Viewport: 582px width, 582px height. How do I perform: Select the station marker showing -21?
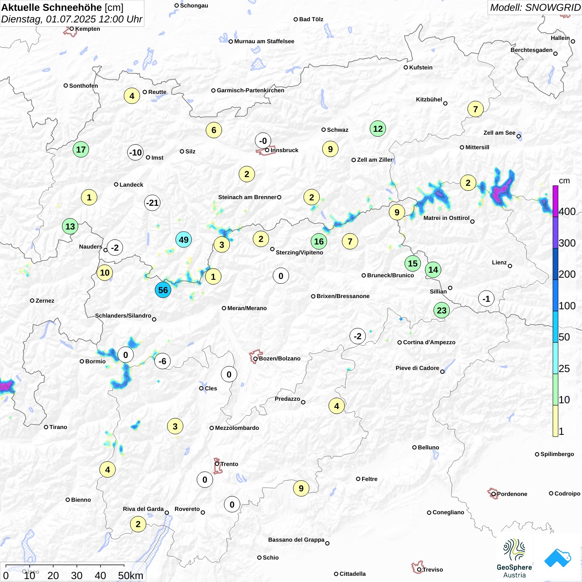[x=152, y=203]
